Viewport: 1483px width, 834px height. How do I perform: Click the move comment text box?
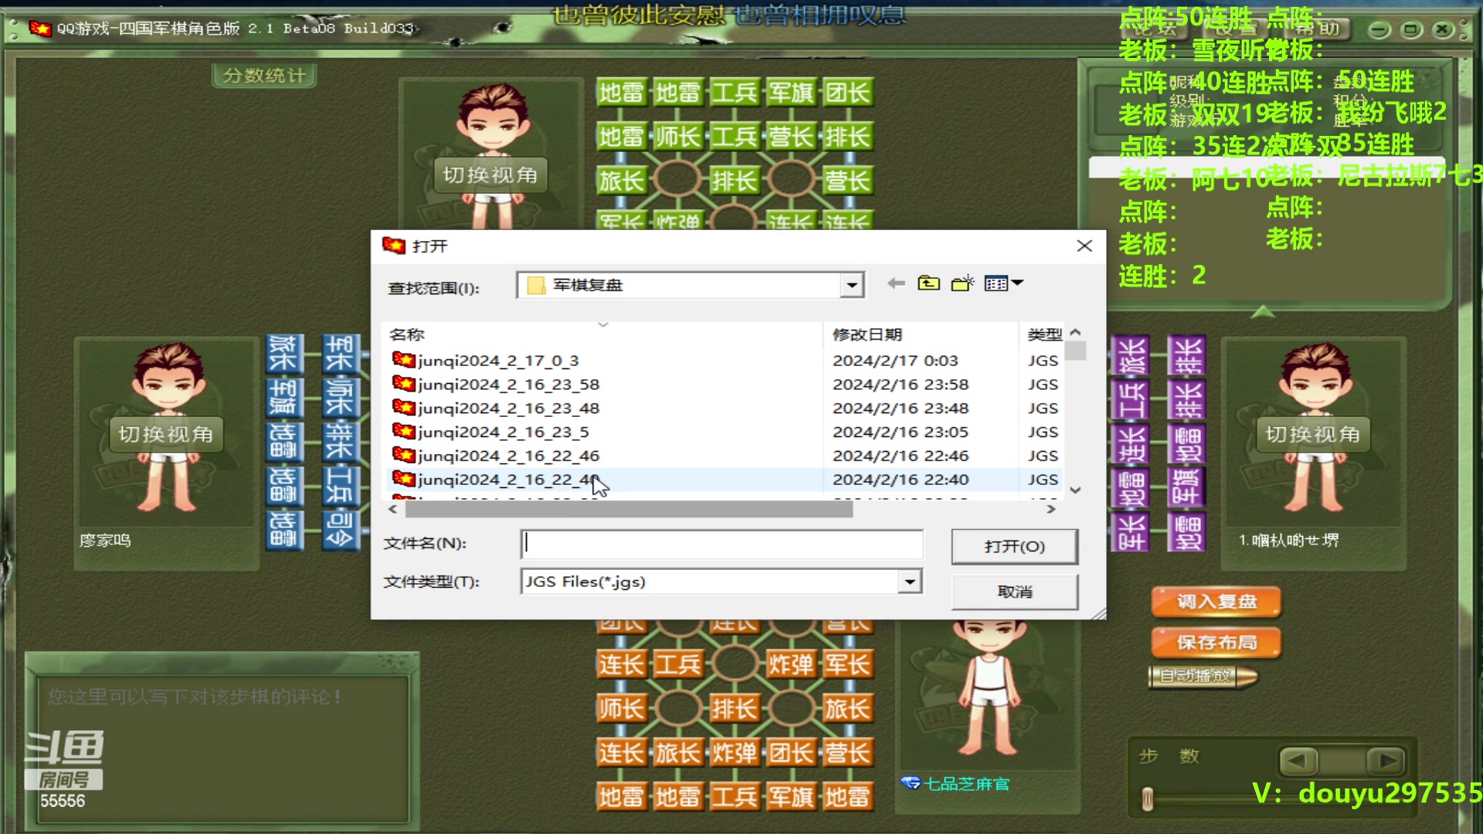(222, 748)
